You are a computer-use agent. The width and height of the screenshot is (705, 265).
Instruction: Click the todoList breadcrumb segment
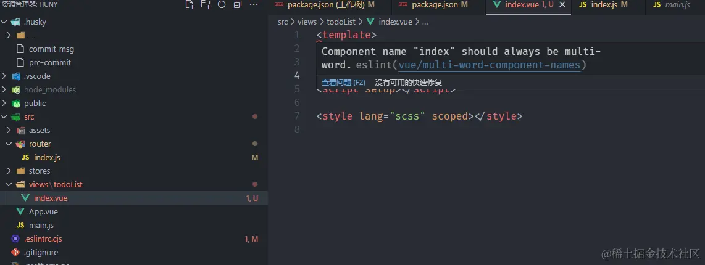pos(341,22)
